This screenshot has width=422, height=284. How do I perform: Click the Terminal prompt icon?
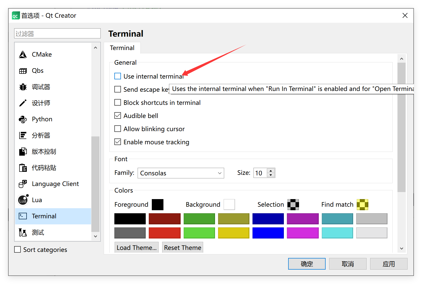tap(23, 216)
